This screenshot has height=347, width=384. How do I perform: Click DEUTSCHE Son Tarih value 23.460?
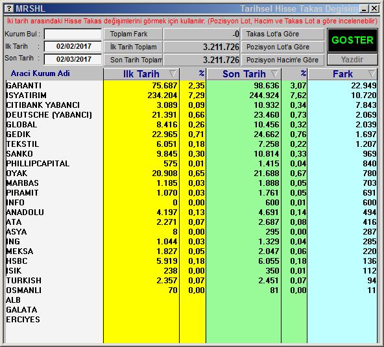coord(267,115)
